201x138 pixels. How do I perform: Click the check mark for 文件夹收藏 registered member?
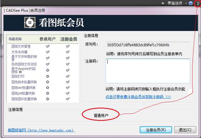coord(68,52)
